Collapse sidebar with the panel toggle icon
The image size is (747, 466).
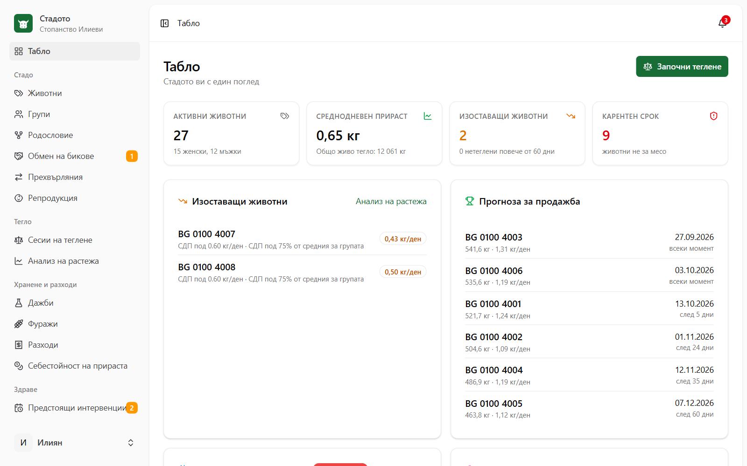[164, 23]
